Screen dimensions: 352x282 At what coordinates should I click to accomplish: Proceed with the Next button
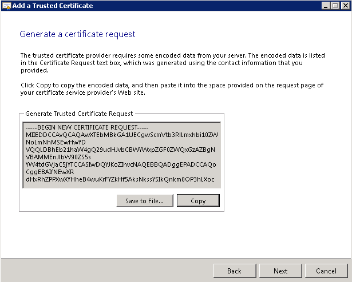(280, 271)
